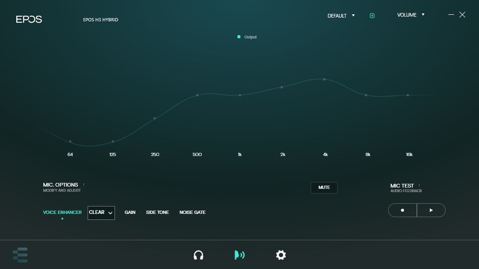Click the stacked bars menu icon
Screen dimensions: 479x269
point(20,255)
